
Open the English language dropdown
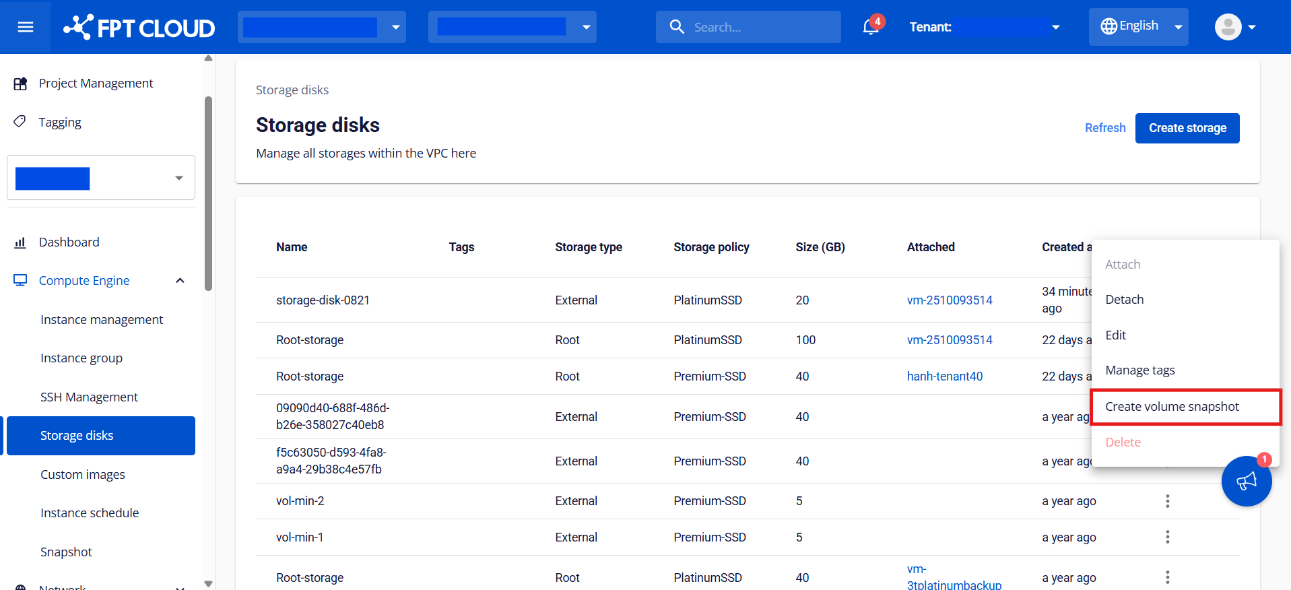1138,27
